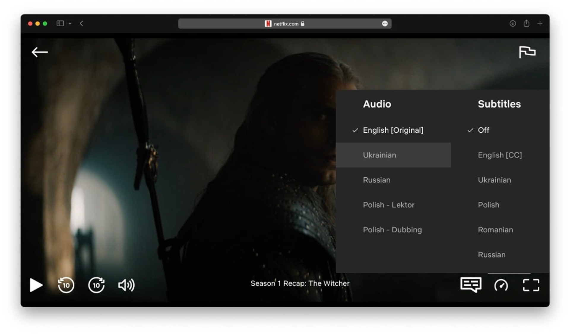570x334 pixels.
Task: Select English [Original] audio
Action: click(393, 130)
